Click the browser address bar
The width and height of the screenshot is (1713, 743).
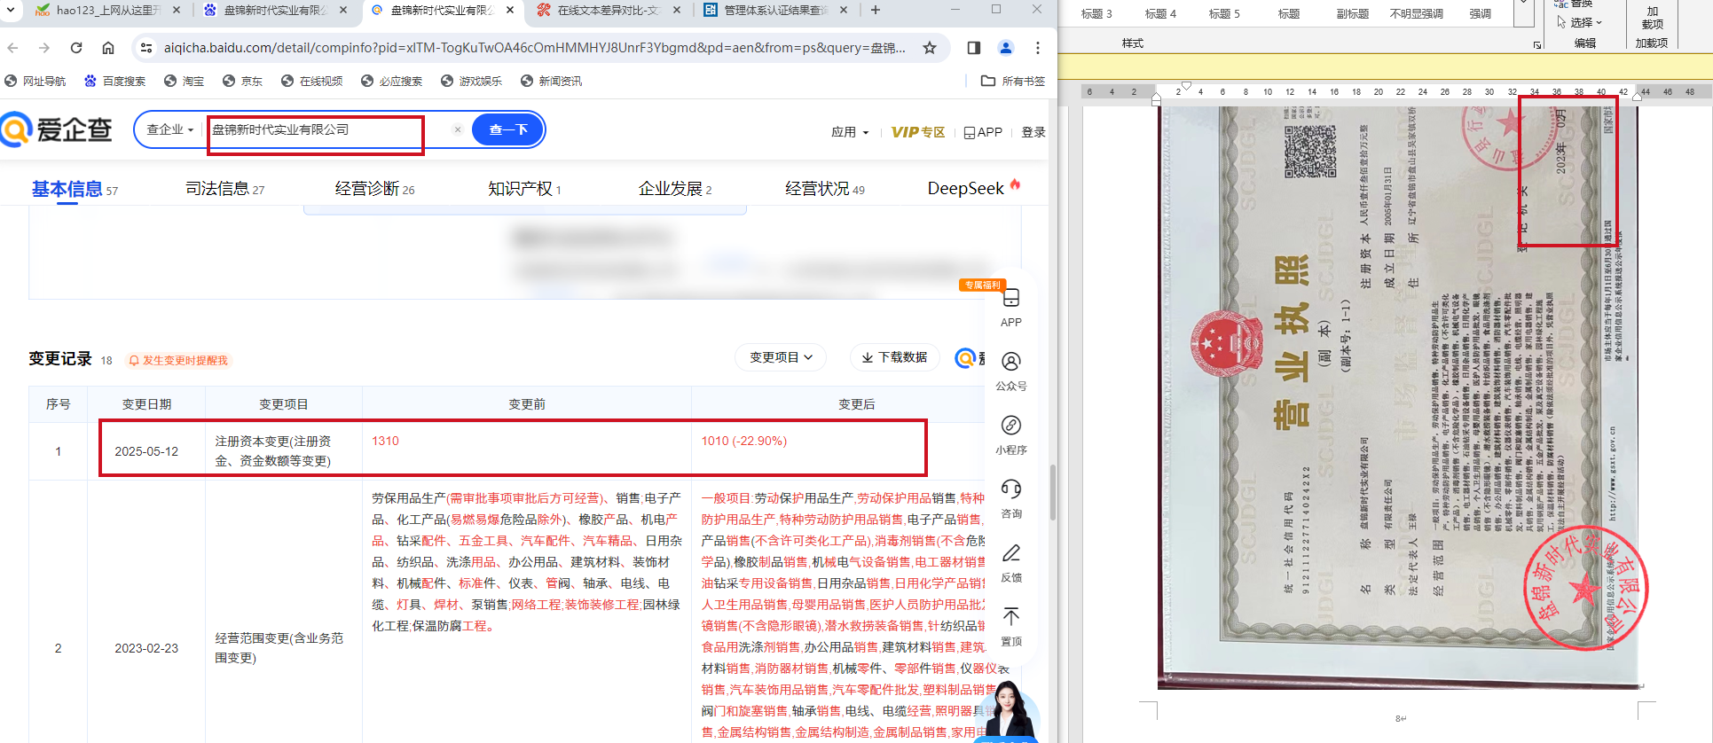tap(535, 48)
